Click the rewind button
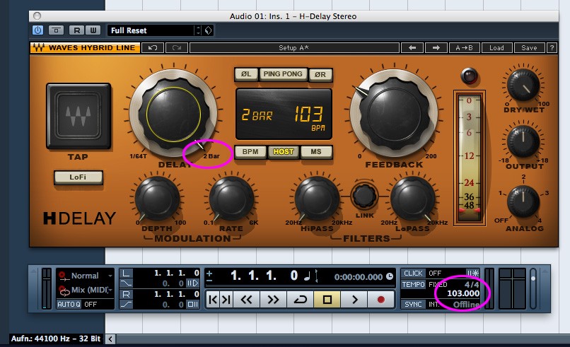 pyautogui.click(x=247, y=300)
